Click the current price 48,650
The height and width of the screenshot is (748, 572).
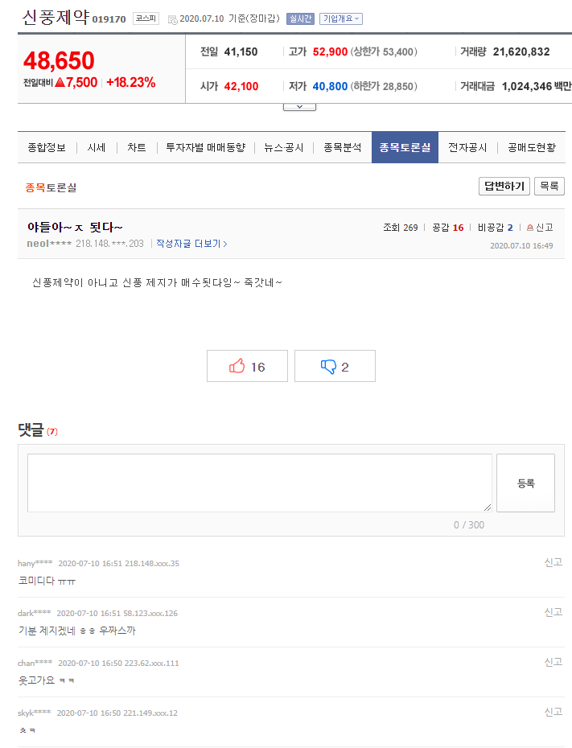coord(60,60)
